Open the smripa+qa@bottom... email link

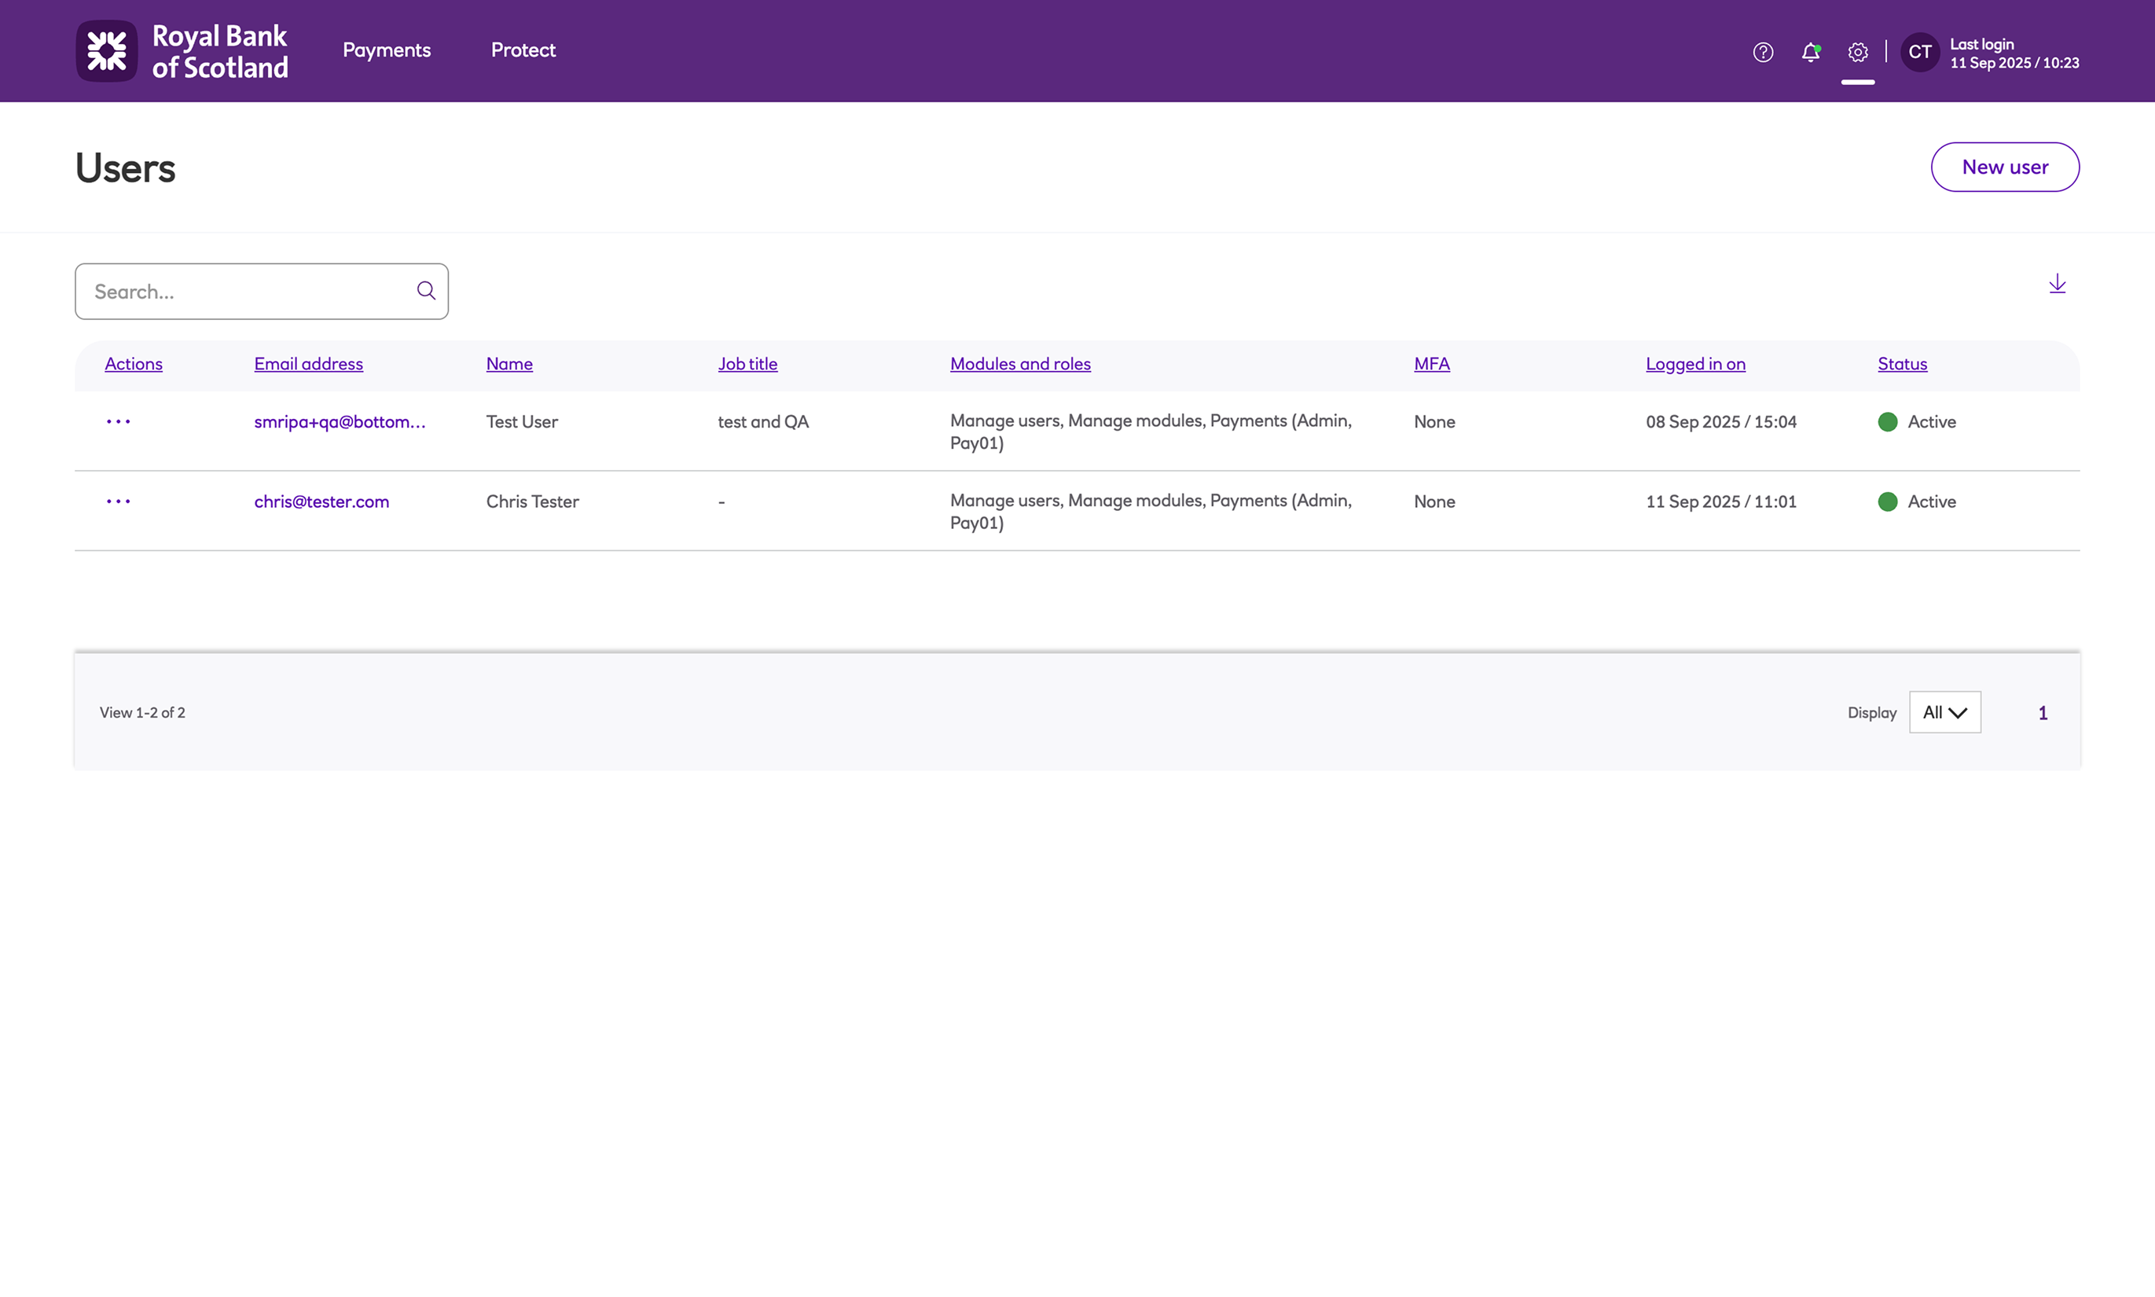(x=339, y=422)
